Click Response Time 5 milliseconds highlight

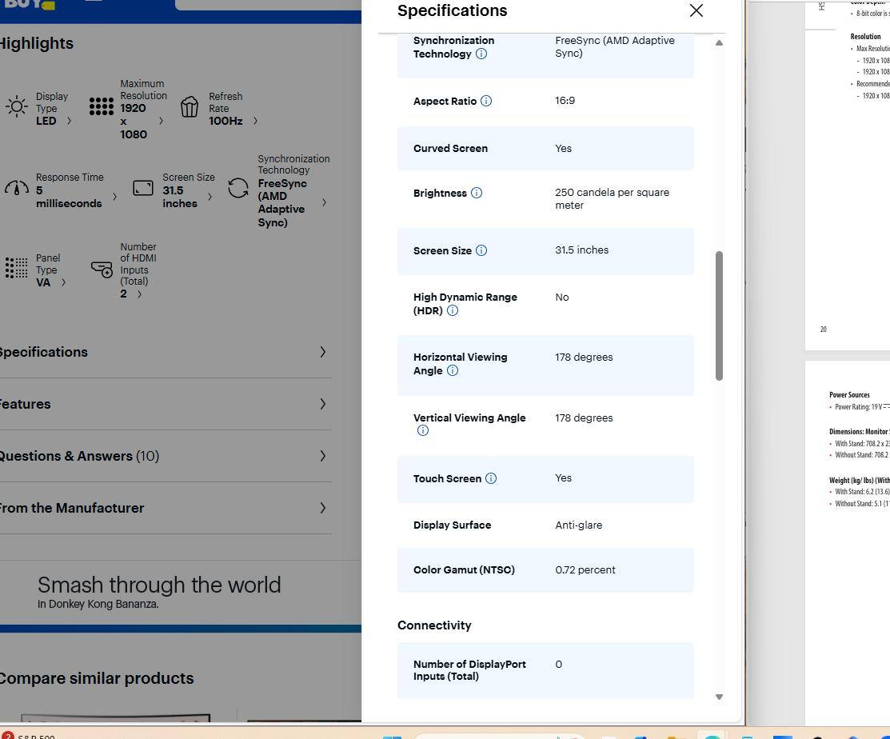coord(68,190)
